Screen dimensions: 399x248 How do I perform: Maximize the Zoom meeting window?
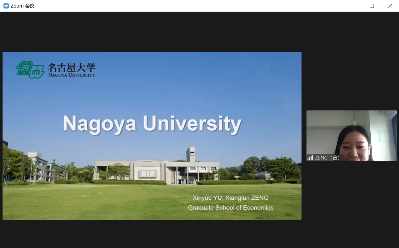coord(372,6)
